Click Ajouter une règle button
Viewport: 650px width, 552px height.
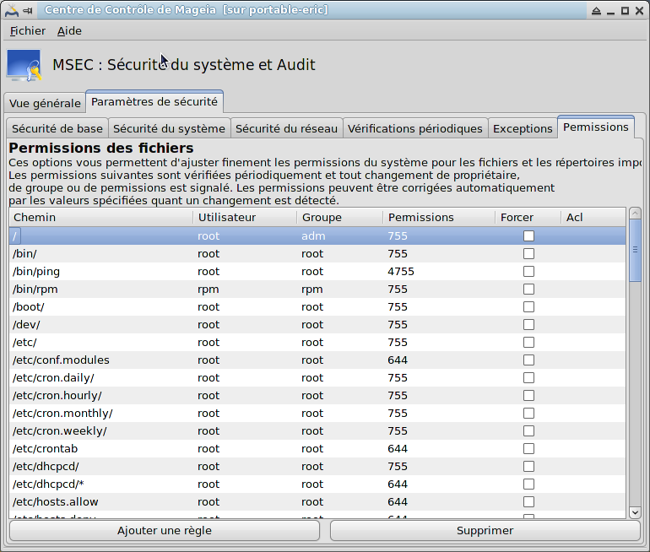coord(165,530)
